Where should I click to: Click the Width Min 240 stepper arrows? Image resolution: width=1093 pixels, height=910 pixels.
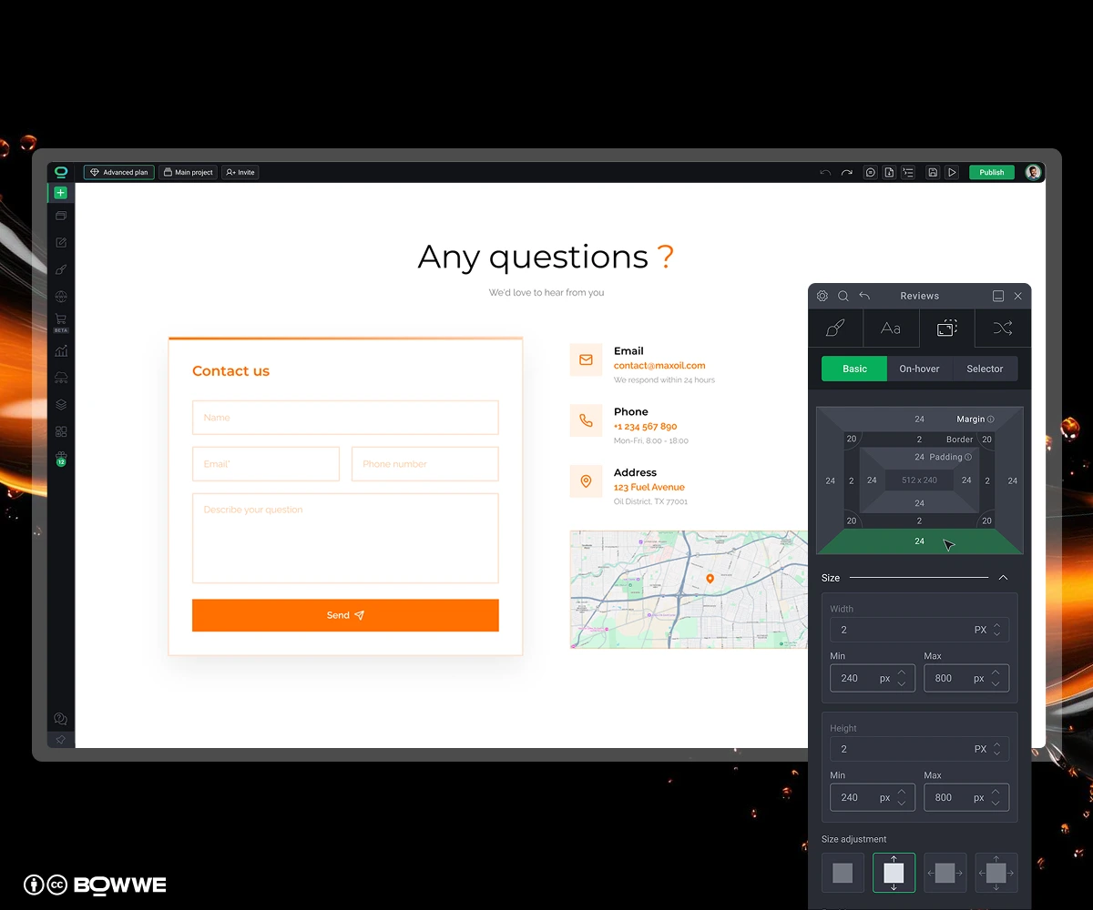click(x=902, y=678)
